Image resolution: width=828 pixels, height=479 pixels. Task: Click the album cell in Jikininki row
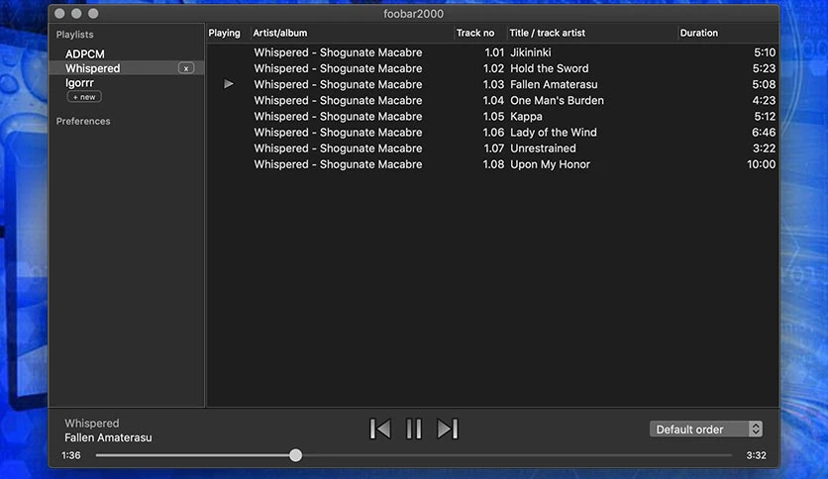click(x=338, y=52)
